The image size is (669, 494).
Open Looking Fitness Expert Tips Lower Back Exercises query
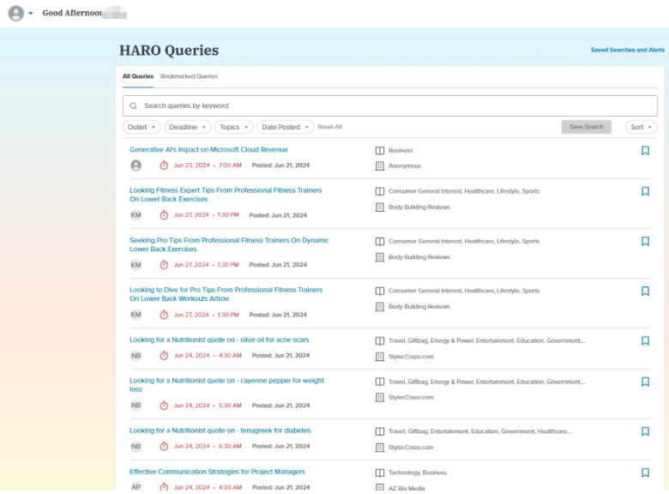tap(226, 195)
